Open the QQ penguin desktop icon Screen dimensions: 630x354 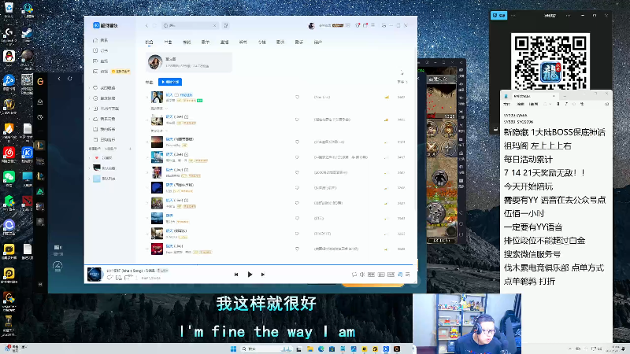coord(9,58)
